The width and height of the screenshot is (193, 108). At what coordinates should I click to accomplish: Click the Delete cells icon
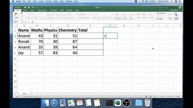coord(145,14)
